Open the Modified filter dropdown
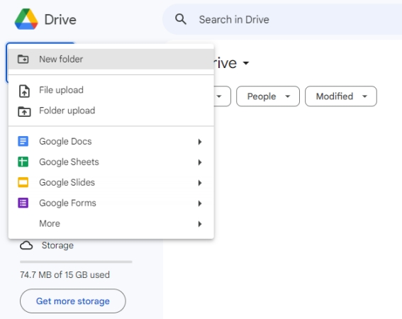 pyautogui.click(x=341, y=96)
